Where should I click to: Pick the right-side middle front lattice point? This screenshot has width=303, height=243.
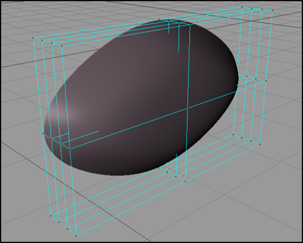click(266, 81)
